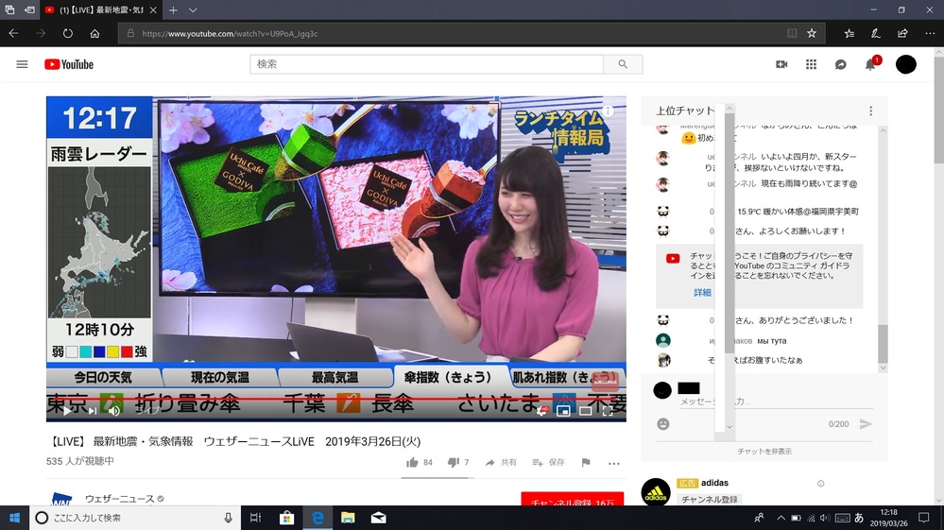This screenshot has width=944, height=530.
Task: Mute the player volume speaker
Action: pyautogui.click(x=113, y=411)
